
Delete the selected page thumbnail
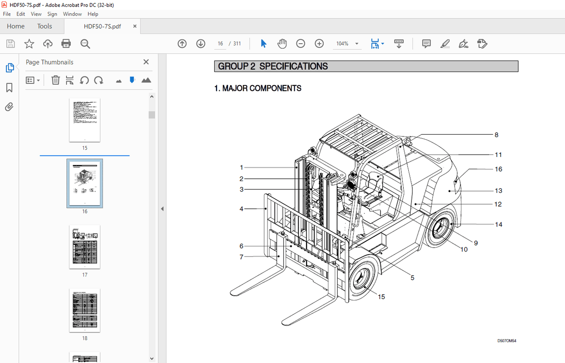[x=55, y=80]
